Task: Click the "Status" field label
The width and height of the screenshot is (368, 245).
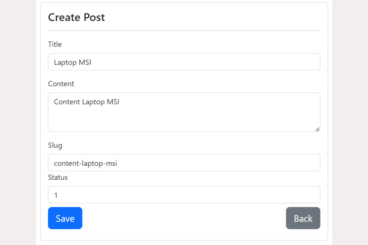Action: (x=58, y=177)
